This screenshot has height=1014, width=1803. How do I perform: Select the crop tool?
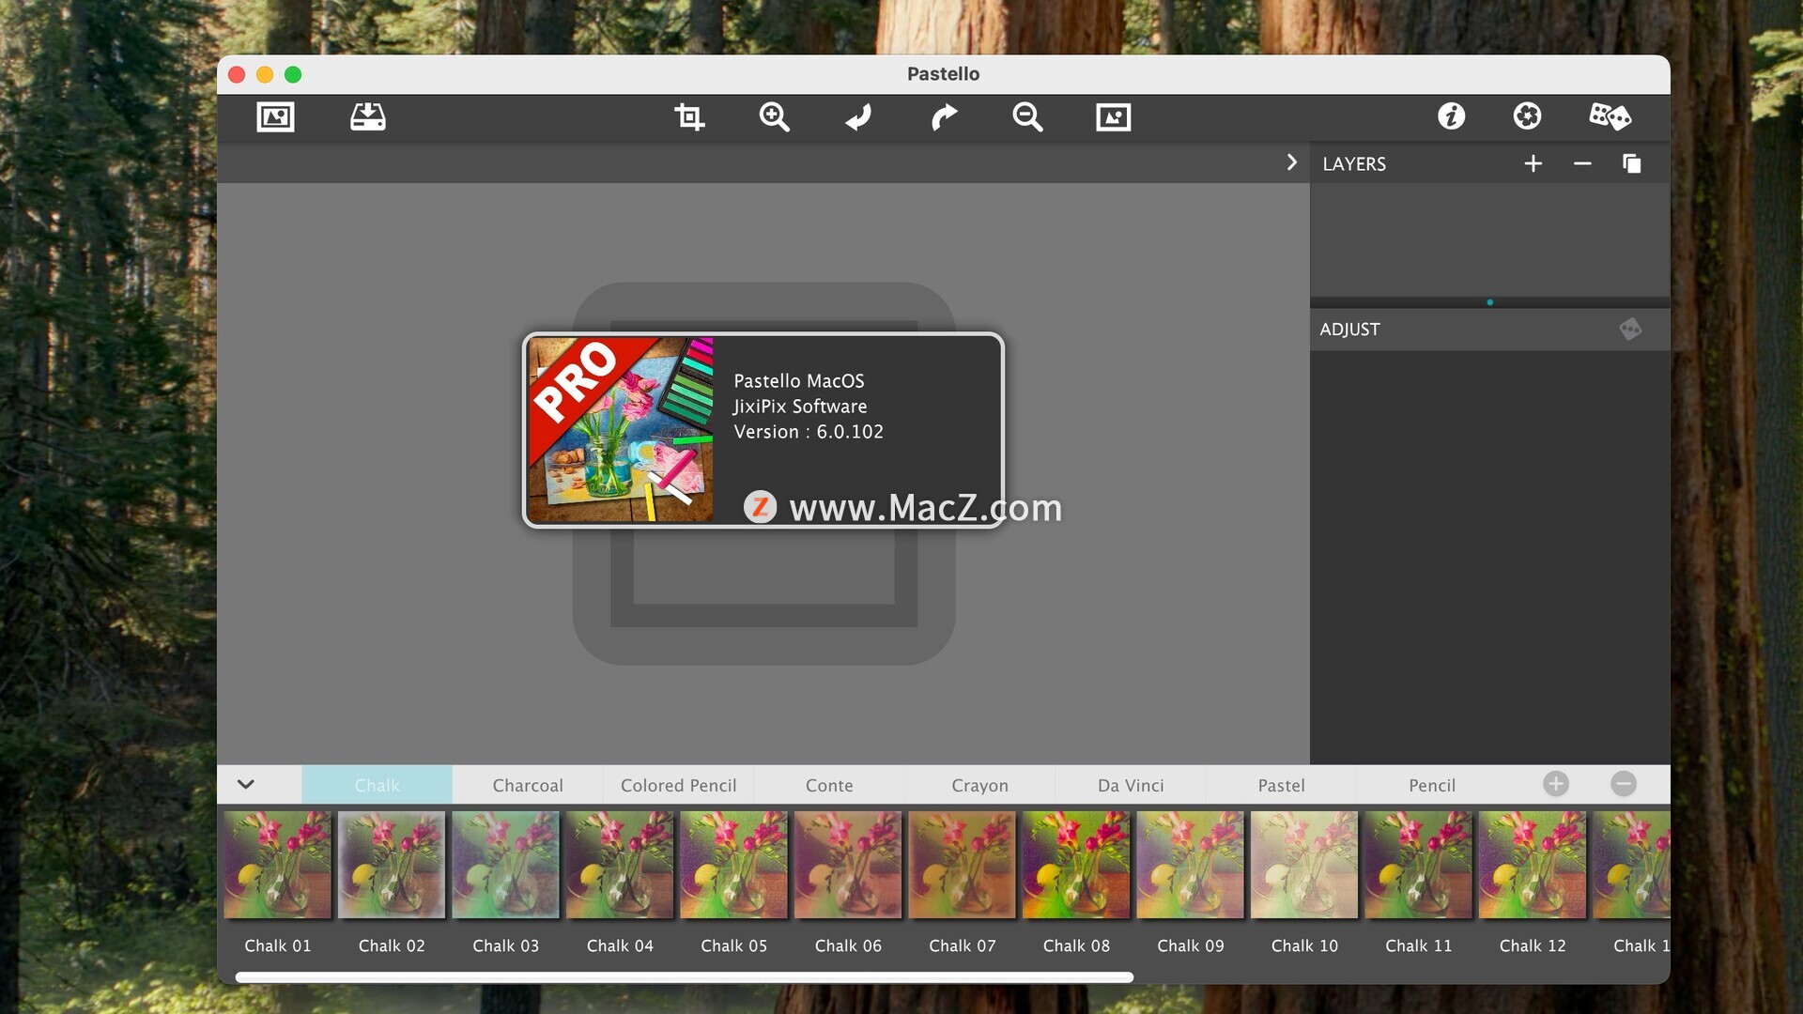[689, 116]
